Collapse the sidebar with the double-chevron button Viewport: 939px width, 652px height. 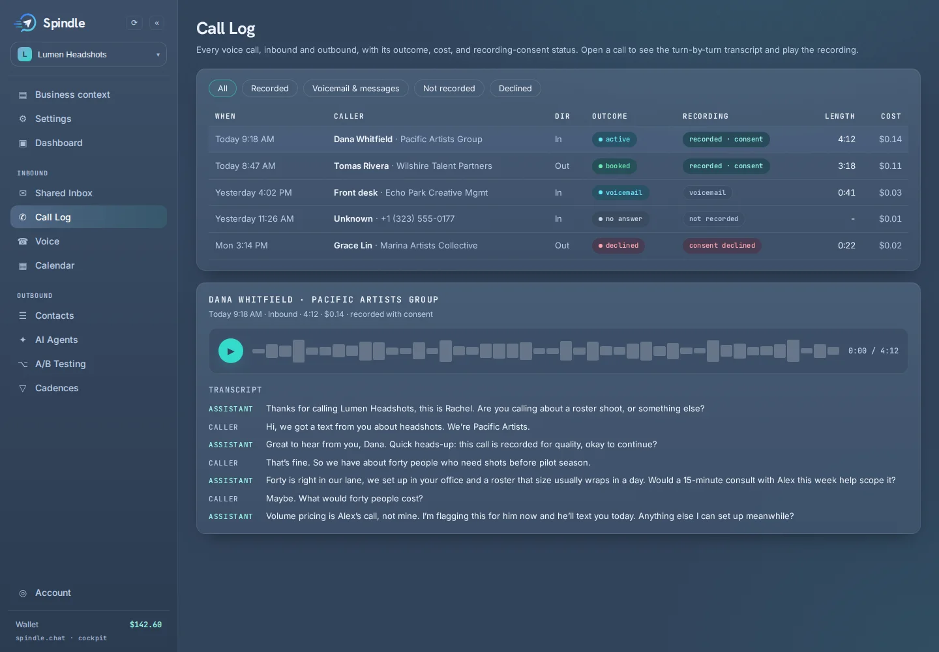[157, 23]
